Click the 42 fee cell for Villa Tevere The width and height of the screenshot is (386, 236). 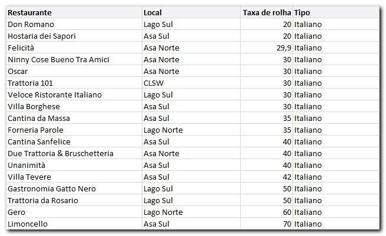click(x=286, y=177)
